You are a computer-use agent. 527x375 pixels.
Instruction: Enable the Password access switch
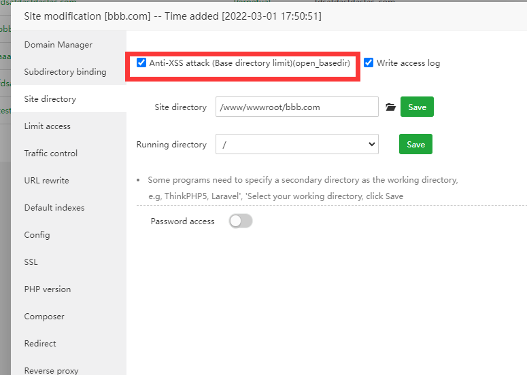pyautogui.click(x=241, y=221)
